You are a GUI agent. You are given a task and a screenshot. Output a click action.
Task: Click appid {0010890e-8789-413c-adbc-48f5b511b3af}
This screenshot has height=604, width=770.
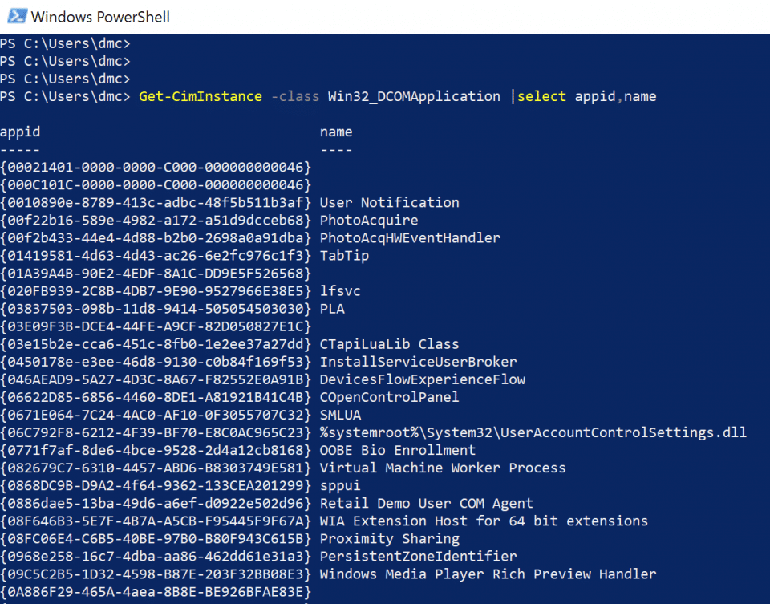point(156,203)
